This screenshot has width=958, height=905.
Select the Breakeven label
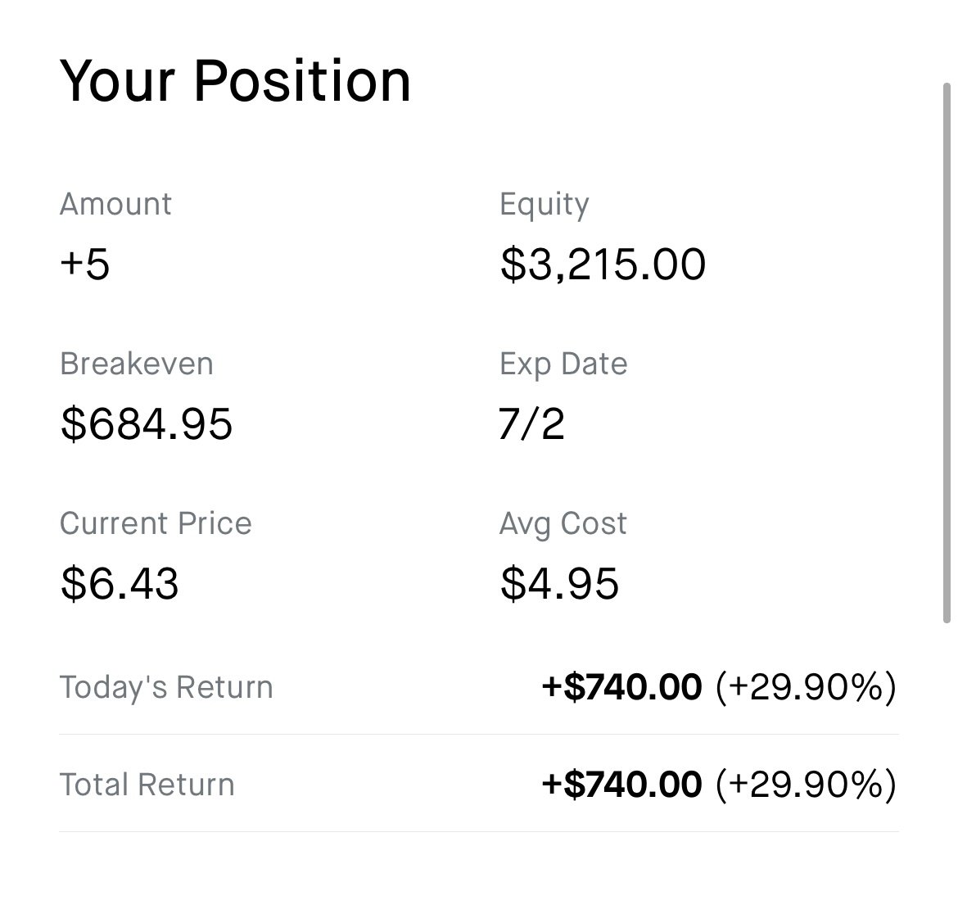click(136, 364)
